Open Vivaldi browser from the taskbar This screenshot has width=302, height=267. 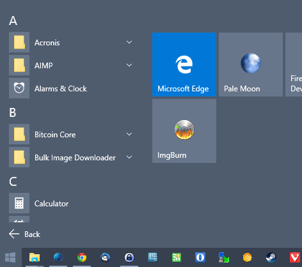point(295,257)
